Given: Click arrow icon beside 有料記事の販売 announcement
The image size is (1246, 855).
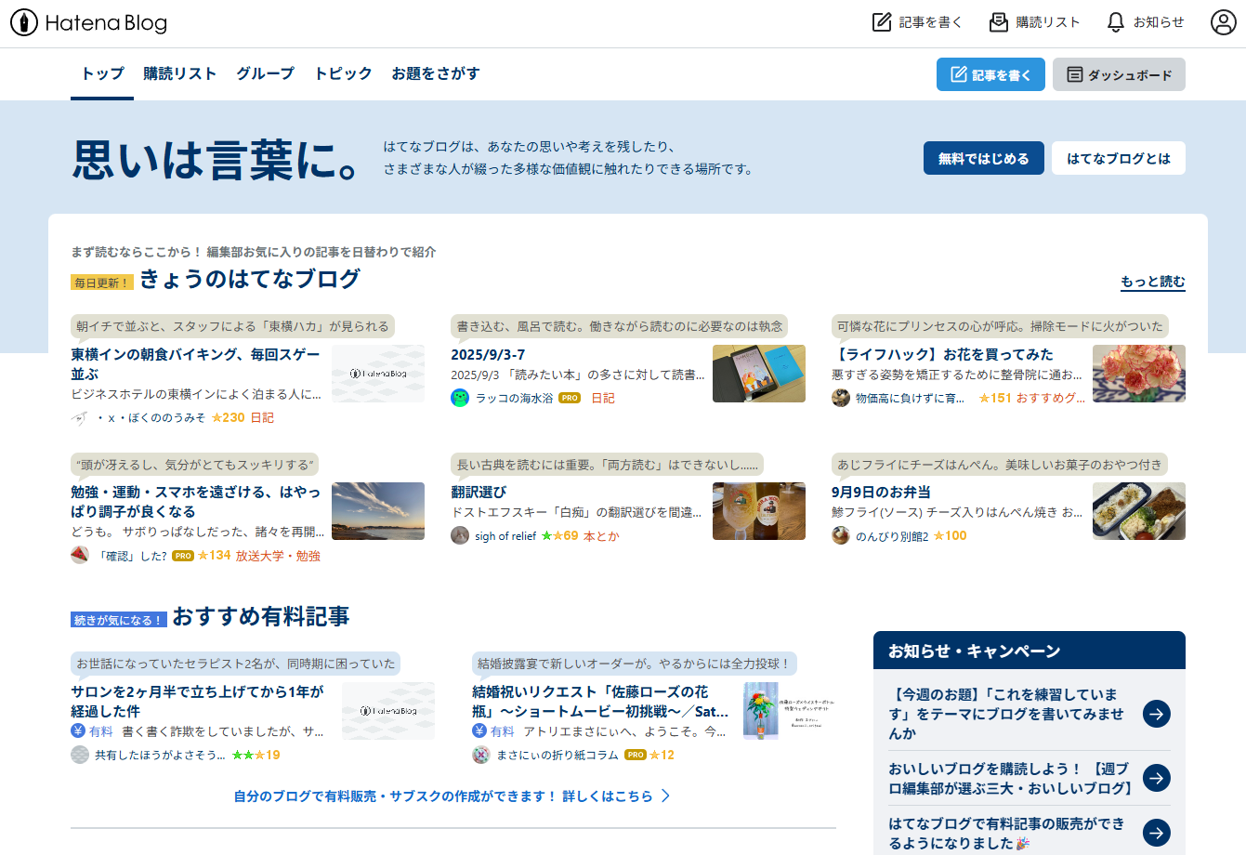Looking at the screenshot, I should pyautogui.click(x=1156, y=833).
